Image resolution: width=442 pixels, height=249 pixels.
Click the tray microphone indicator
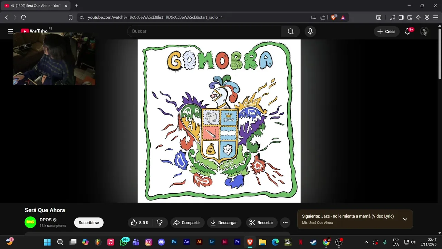[x=385, y=242]
